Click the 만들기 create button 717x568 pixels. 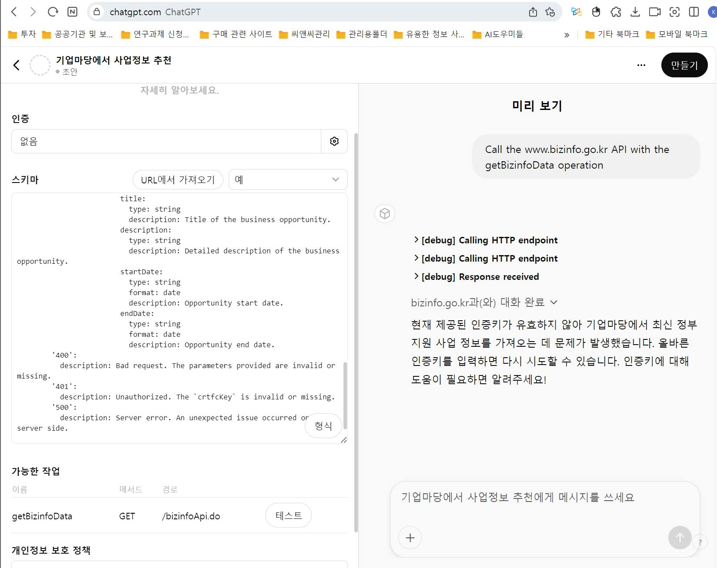[684, 65]
